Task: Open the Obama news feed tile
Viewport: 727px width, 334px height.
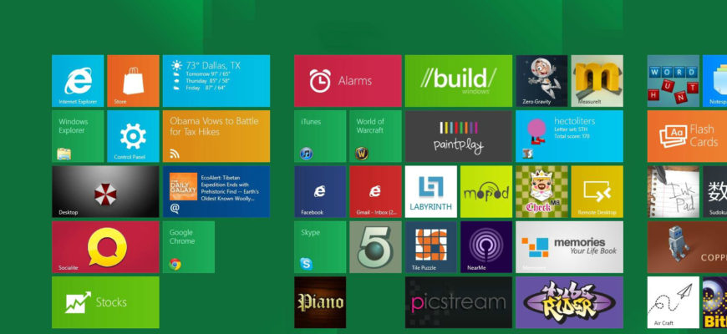Action: tap(216, 136)
